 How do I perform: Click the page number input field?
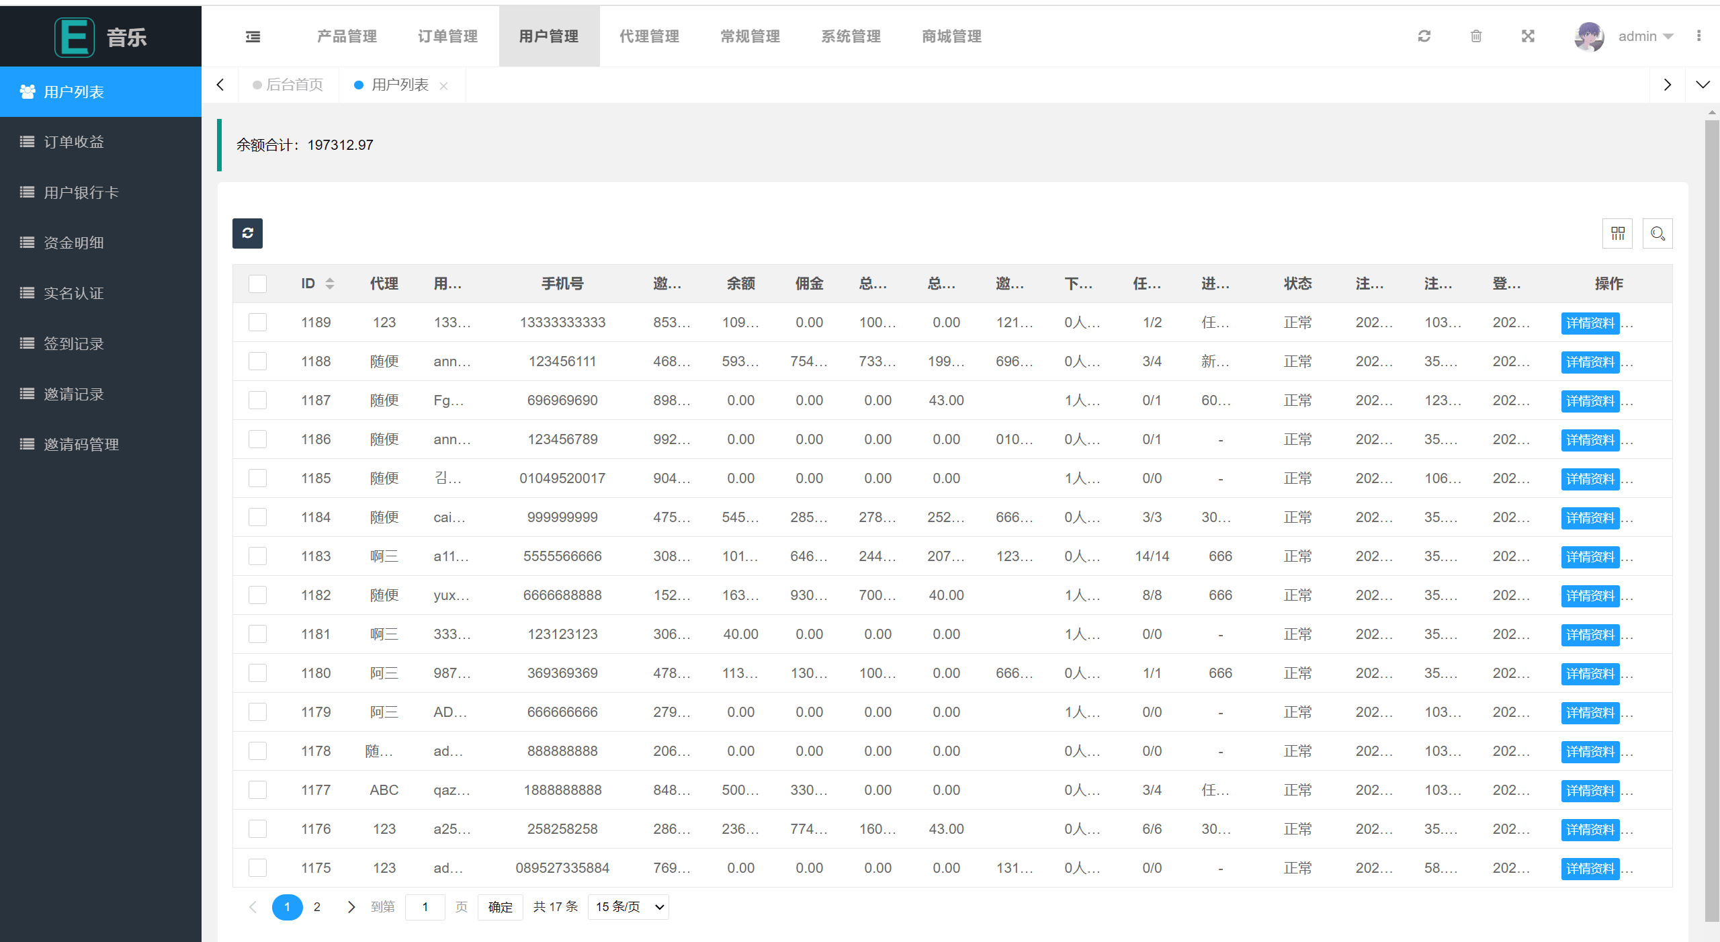point(425,907)
